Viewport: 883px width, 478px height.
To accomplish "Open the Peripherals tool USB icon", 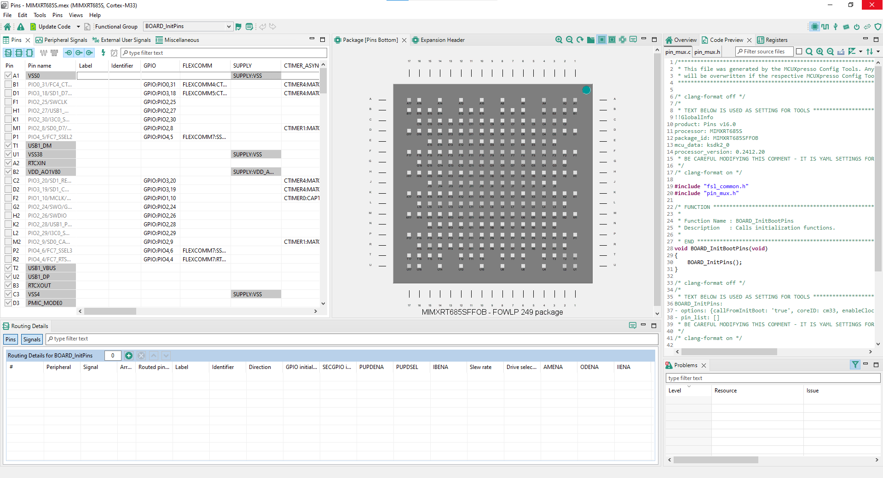I will click(x=836, y=27).
